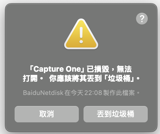Click the 製作此檔案 text in the subtitle
The height and width of the screenshot is (134, 160).
click(x=119, y=93)
